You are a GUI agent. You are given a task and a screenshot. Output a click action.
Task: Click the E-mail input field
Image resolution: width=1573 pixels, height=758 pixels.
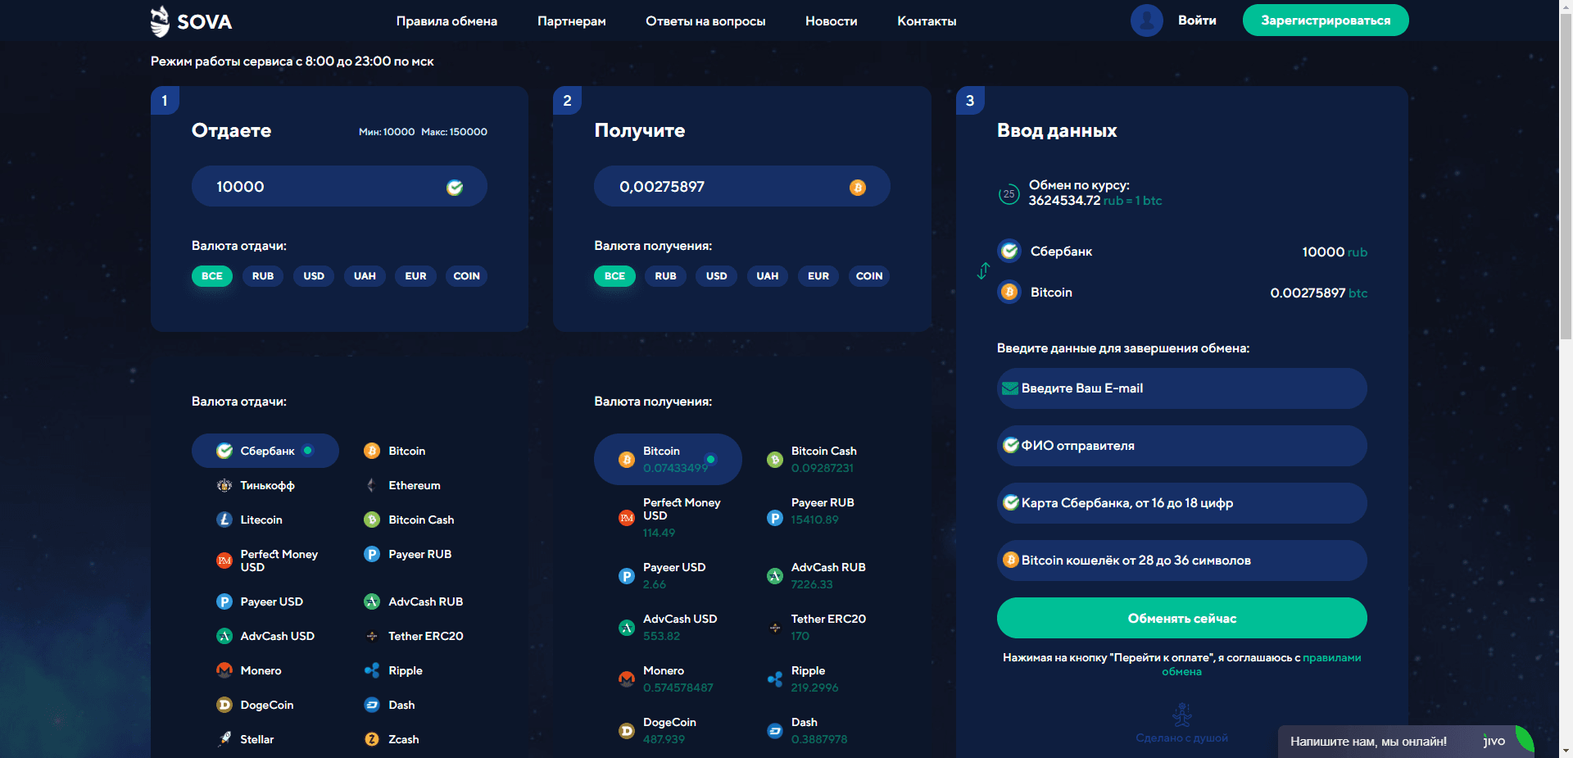(1181, 388)
